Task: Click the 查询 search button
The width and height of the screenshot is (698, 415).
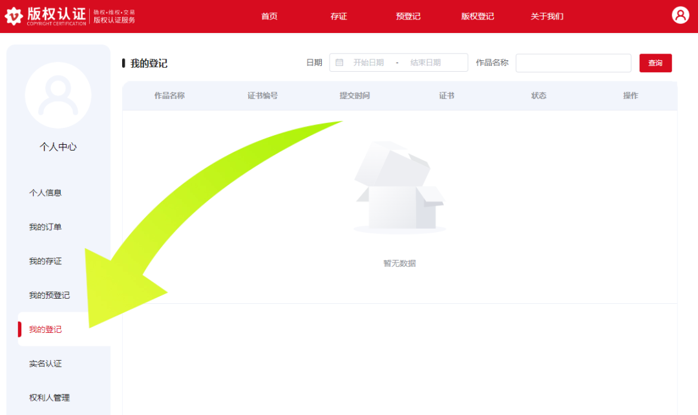Action: pos(655,63)
